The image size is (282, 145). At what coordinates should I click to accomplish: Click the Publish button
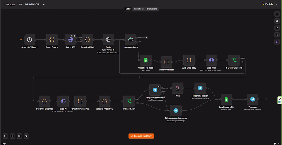[268, 4]
